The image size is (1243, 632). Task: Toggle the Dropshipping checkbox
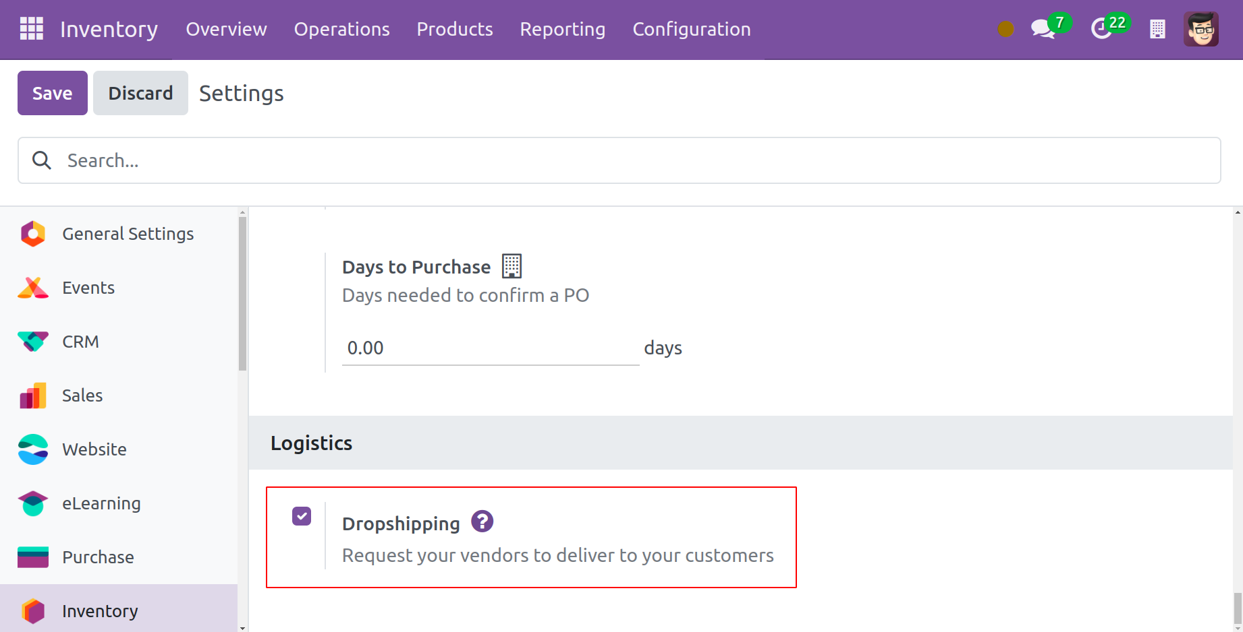[x=302, y=516]
